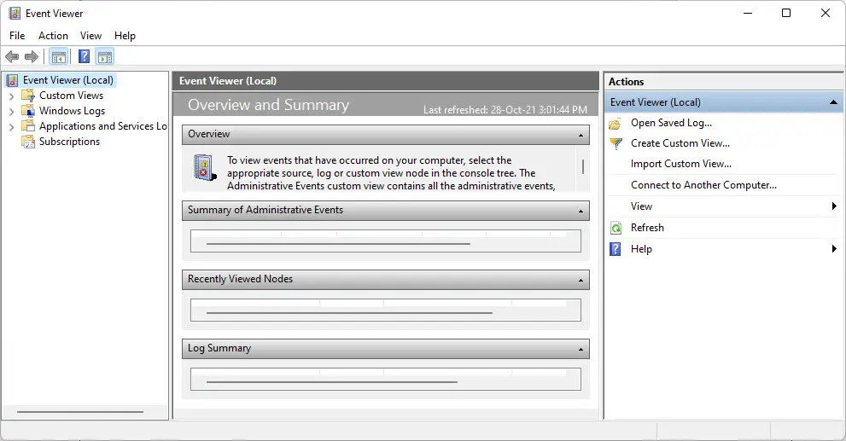The image size is (846, 441).
Task: Click Connect to Another Computer... action
Action: click(703, 185)
